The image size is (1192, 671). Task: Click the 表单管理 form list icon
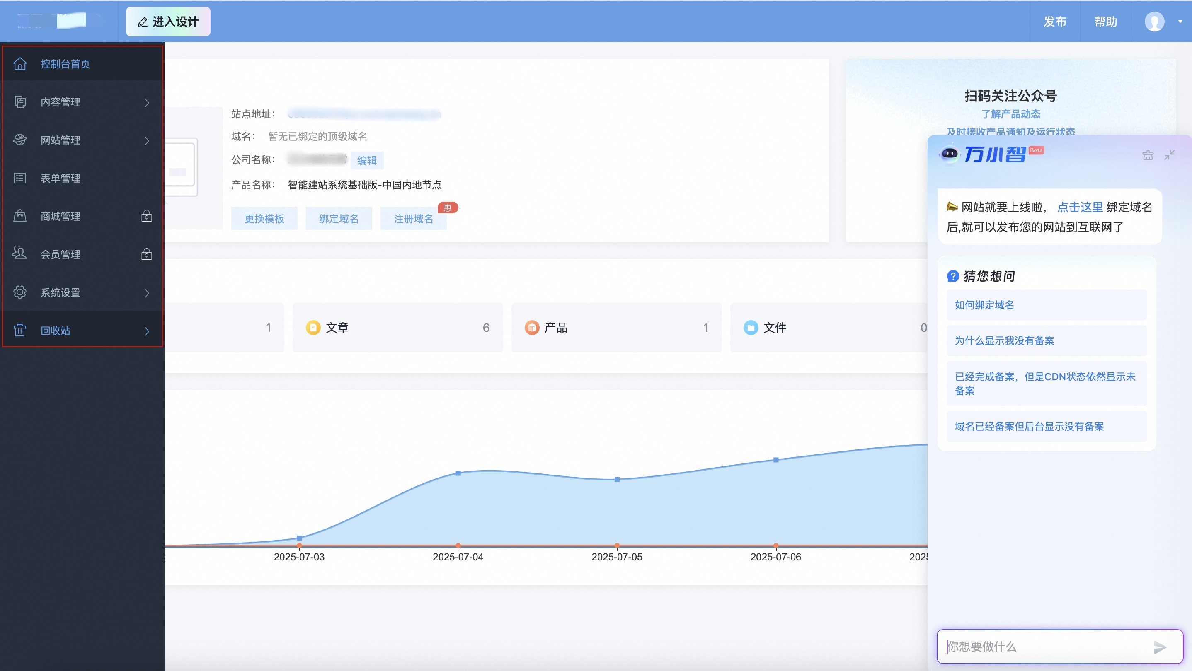point(20,178)
